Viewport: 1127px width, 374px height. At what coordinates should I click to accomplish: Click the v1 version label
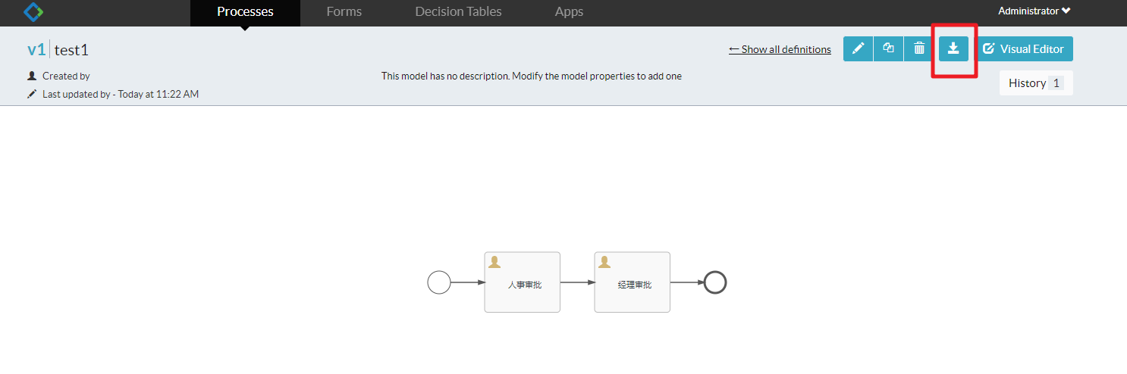[x=36, y=50]
